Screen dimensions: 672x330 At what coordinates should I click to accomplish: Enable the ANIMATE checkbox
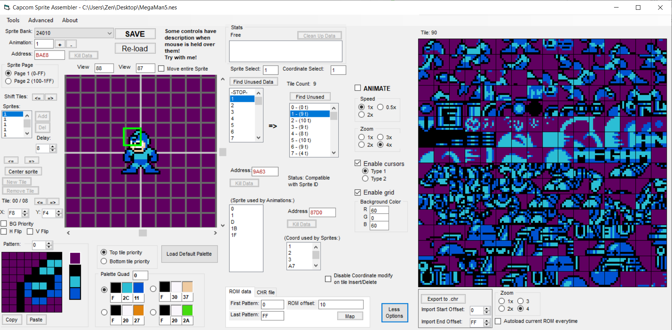pyautogui.click(x=358, y=88)
